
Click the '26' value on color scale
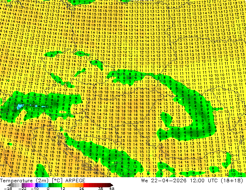coord(81,188)
